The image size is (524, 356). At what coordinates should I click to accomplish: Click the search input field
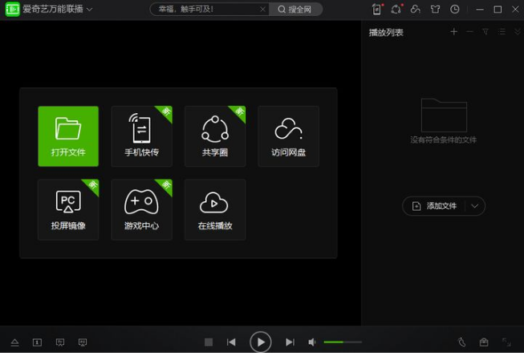click(205, 10)
